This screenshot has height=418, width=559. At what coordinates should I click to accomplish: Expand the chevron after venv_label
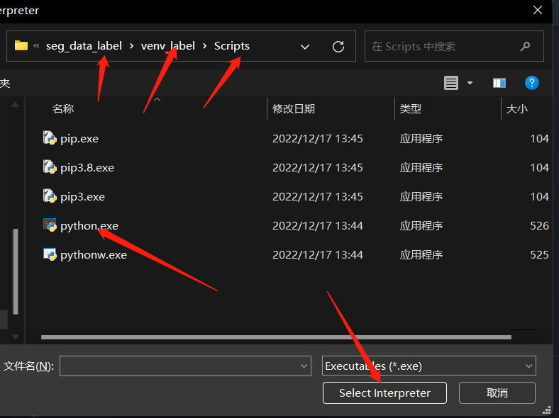coord(204,46)
